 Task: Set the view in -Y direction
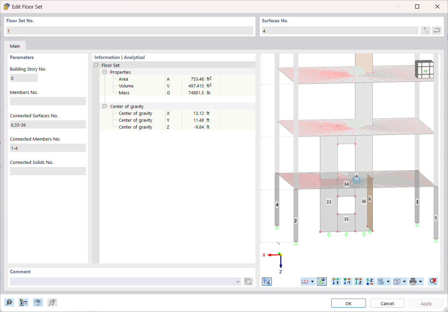pos(347,281)
